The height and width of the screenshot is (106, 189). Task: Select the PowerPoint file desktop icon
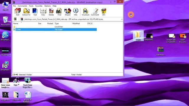pyautogui.click(x=5, y=83)
